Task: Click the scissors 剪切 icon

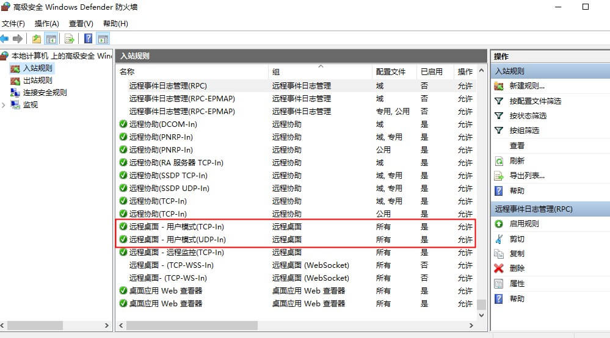Action: tap(499, 239)
